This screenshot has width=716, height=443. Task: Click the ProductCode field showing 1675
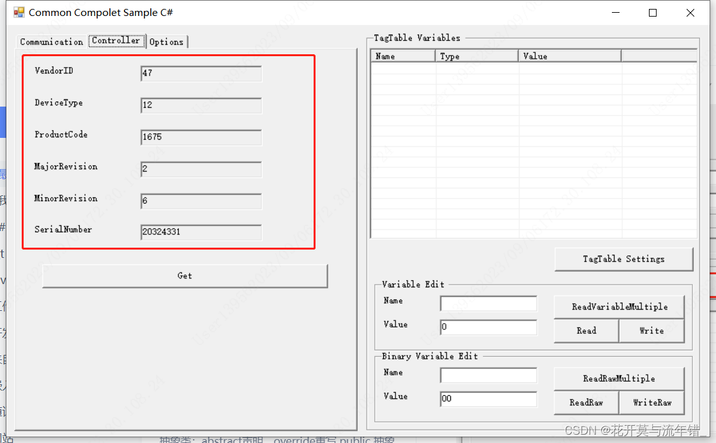coord(201,137)
